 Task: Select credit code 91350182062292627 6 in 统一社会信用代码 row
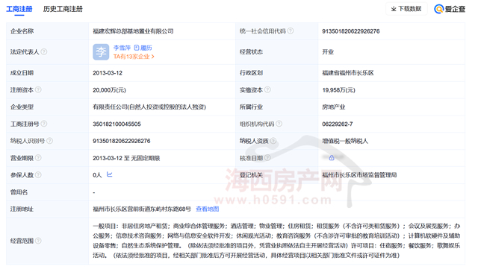(351, 31)
